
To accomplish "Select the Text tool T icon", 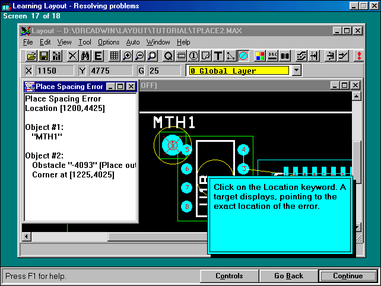I will tap(218, 56).
